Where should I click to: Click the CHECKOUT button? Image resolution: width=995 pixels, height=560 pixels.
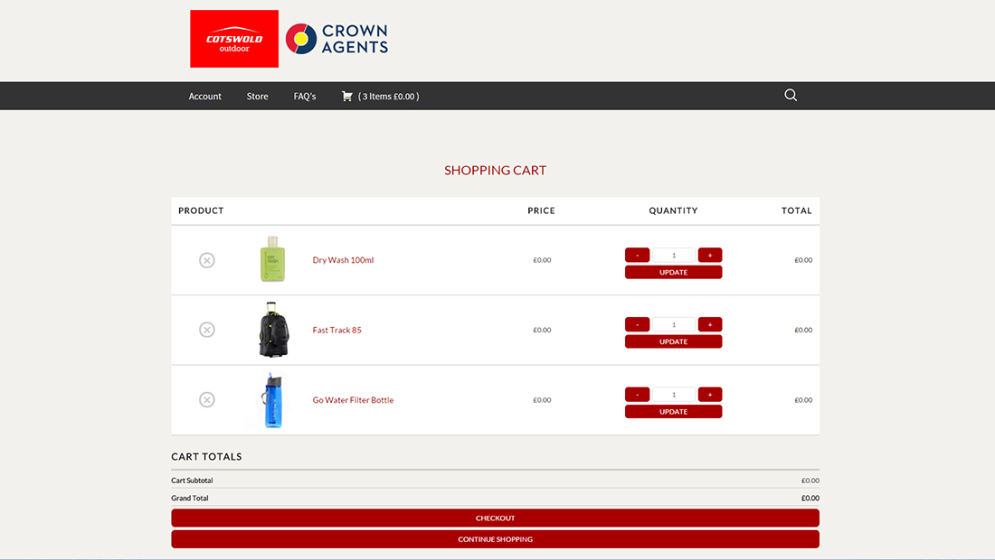point(495,518)
